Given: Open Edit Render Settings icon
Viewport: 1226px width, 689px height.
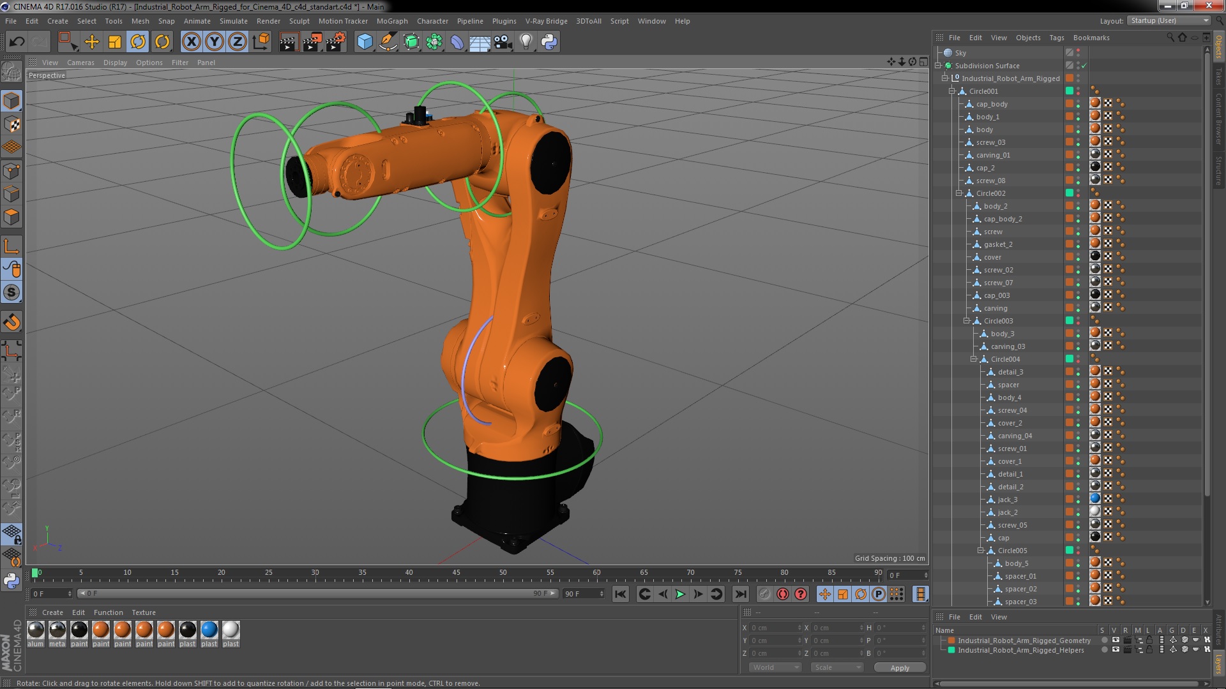Looking at the screenshot, I should (x=336, y=42).
